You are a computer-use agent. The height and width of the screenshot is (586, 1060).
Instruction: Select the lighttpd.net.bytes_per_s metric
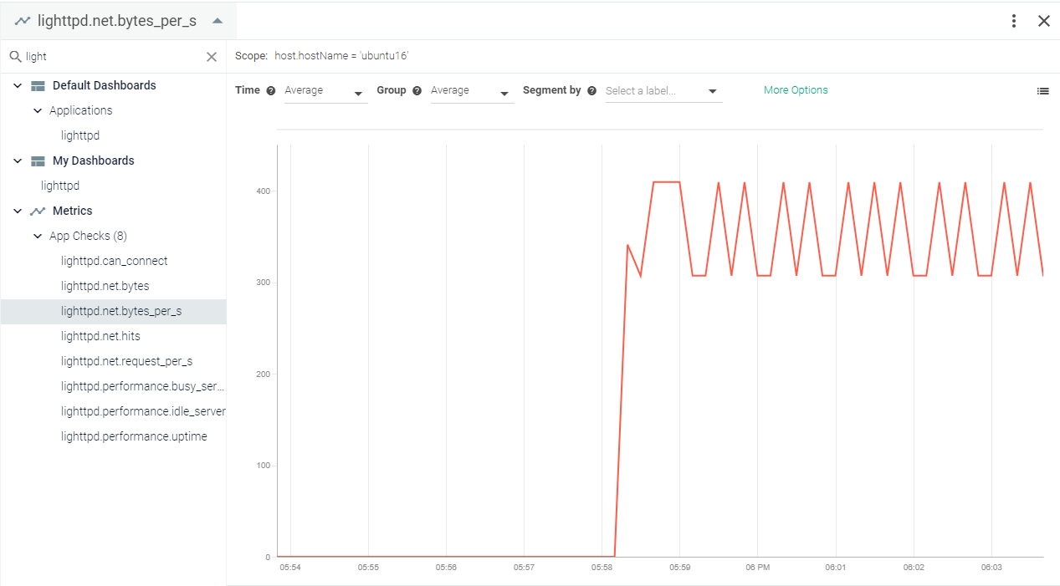coord(113,311)
